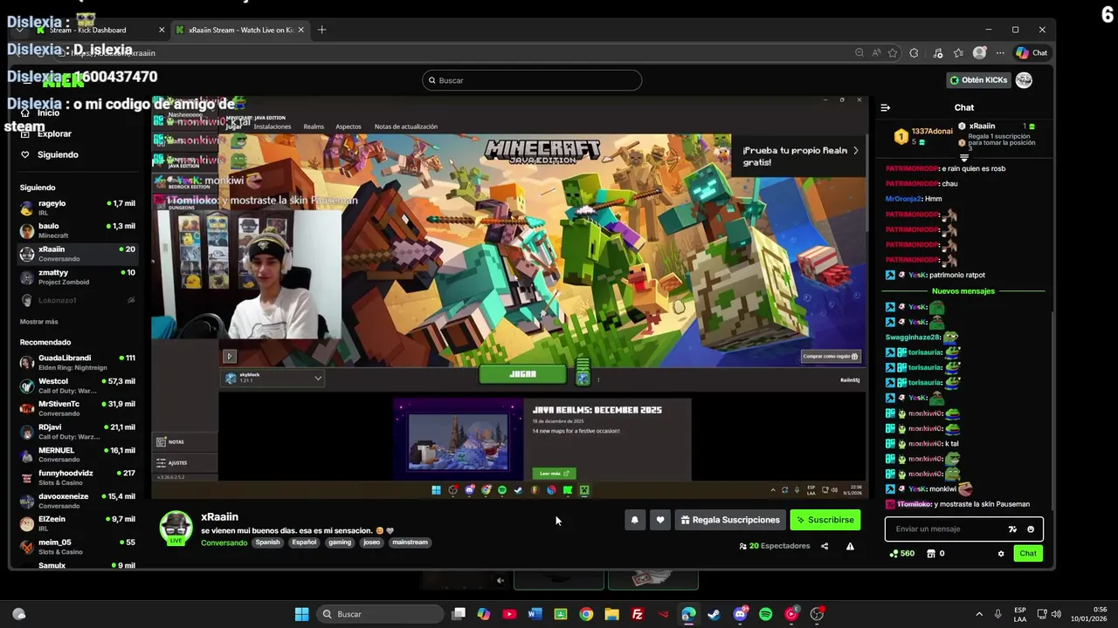Click the 560 channel points icon

click(x=894, y=553)
